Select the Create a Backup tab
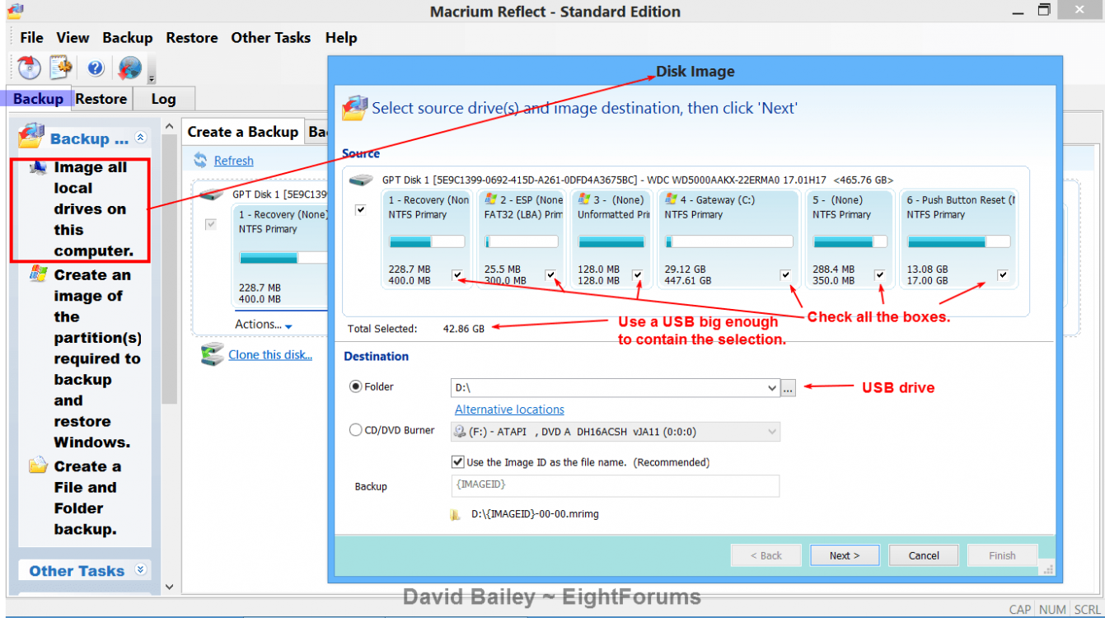 [243, 132]
